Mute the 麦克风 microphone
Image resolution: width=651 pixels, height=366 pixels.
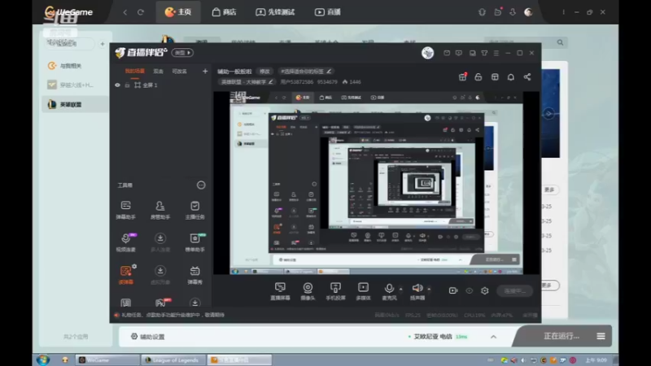[389, 291]
